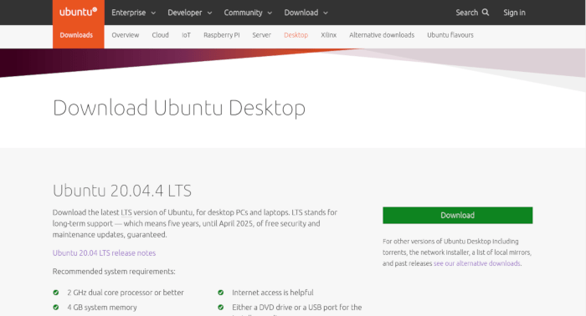Go to Alternative downloads tab

(x=382, y=35)
